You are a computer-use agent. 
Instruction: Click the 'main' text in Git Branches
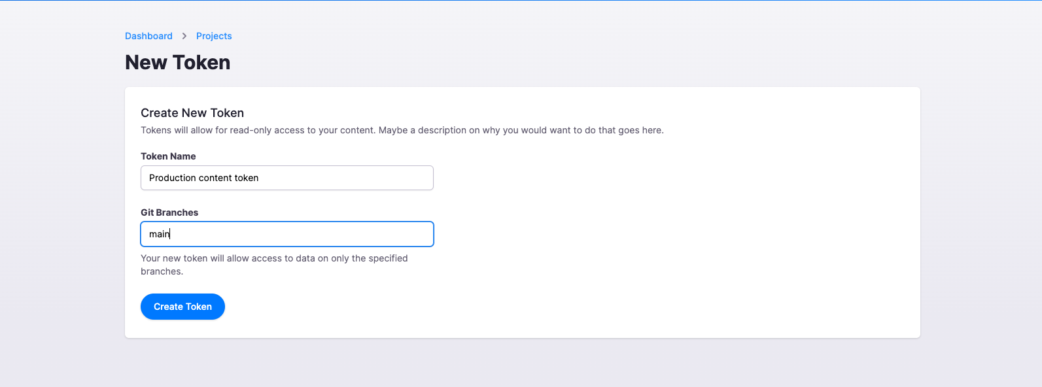(x=159, y=234)
